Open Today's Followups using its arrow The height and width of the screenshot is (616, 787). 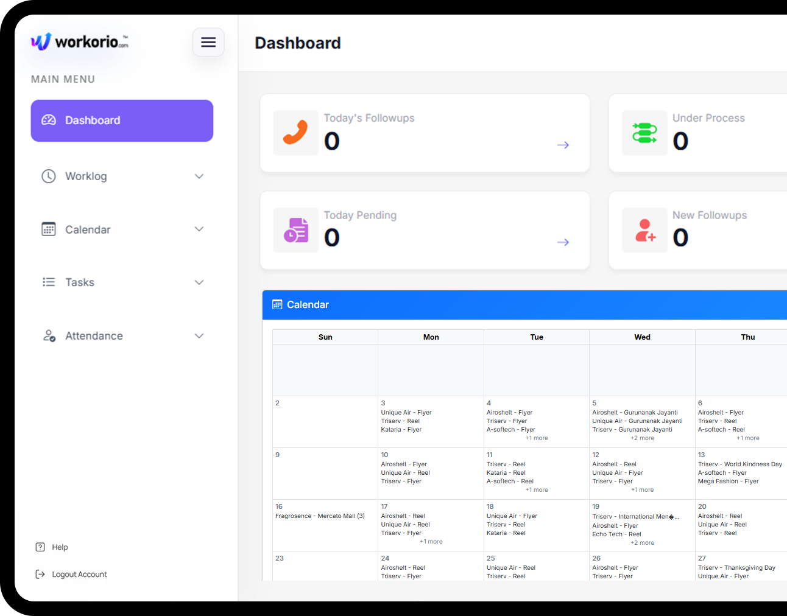coord(563,145)
